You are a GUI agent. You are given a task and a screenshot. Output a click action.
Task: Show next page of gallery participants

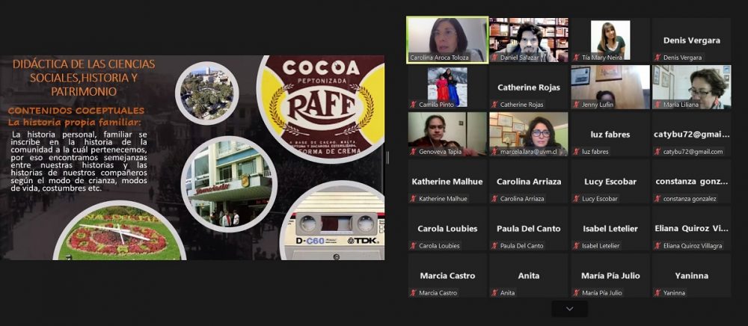tap(569, 309)
